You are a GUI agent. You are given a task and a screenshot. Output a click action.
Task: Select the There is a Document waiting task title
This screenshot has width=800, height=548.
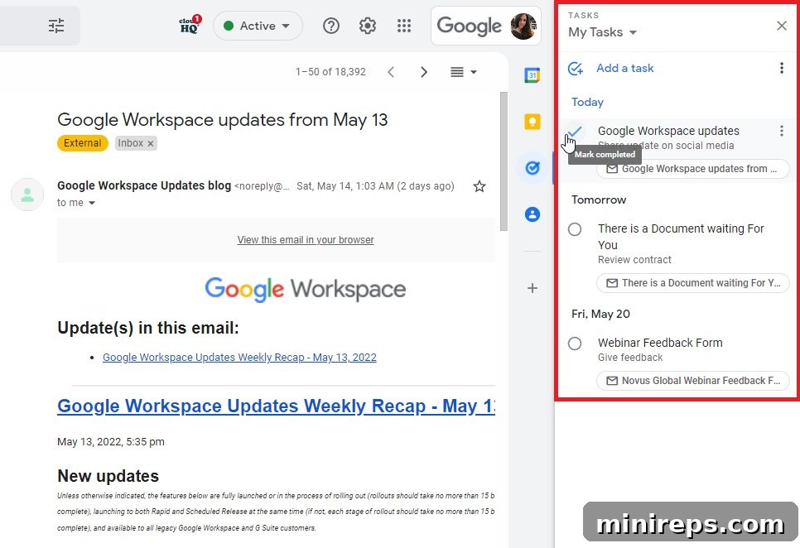tap(681, 237)
